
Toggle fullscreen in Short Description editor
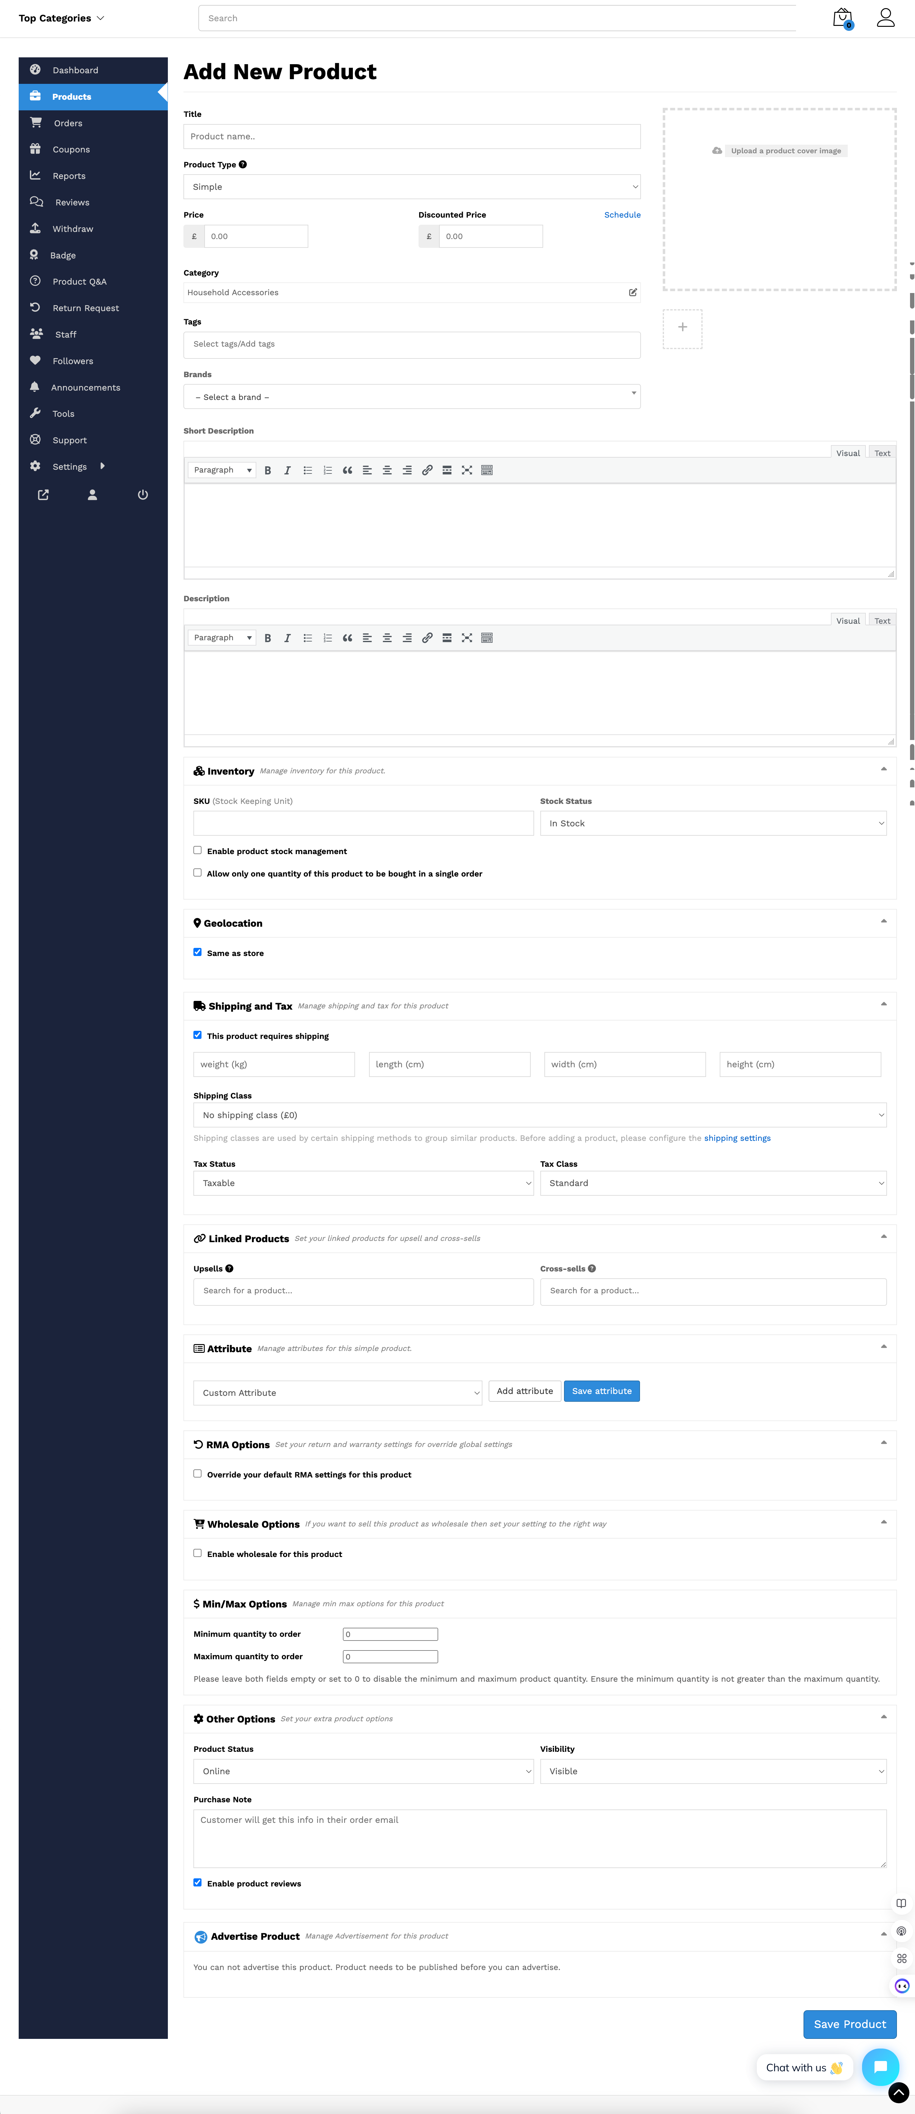click(x=467, y=470)
